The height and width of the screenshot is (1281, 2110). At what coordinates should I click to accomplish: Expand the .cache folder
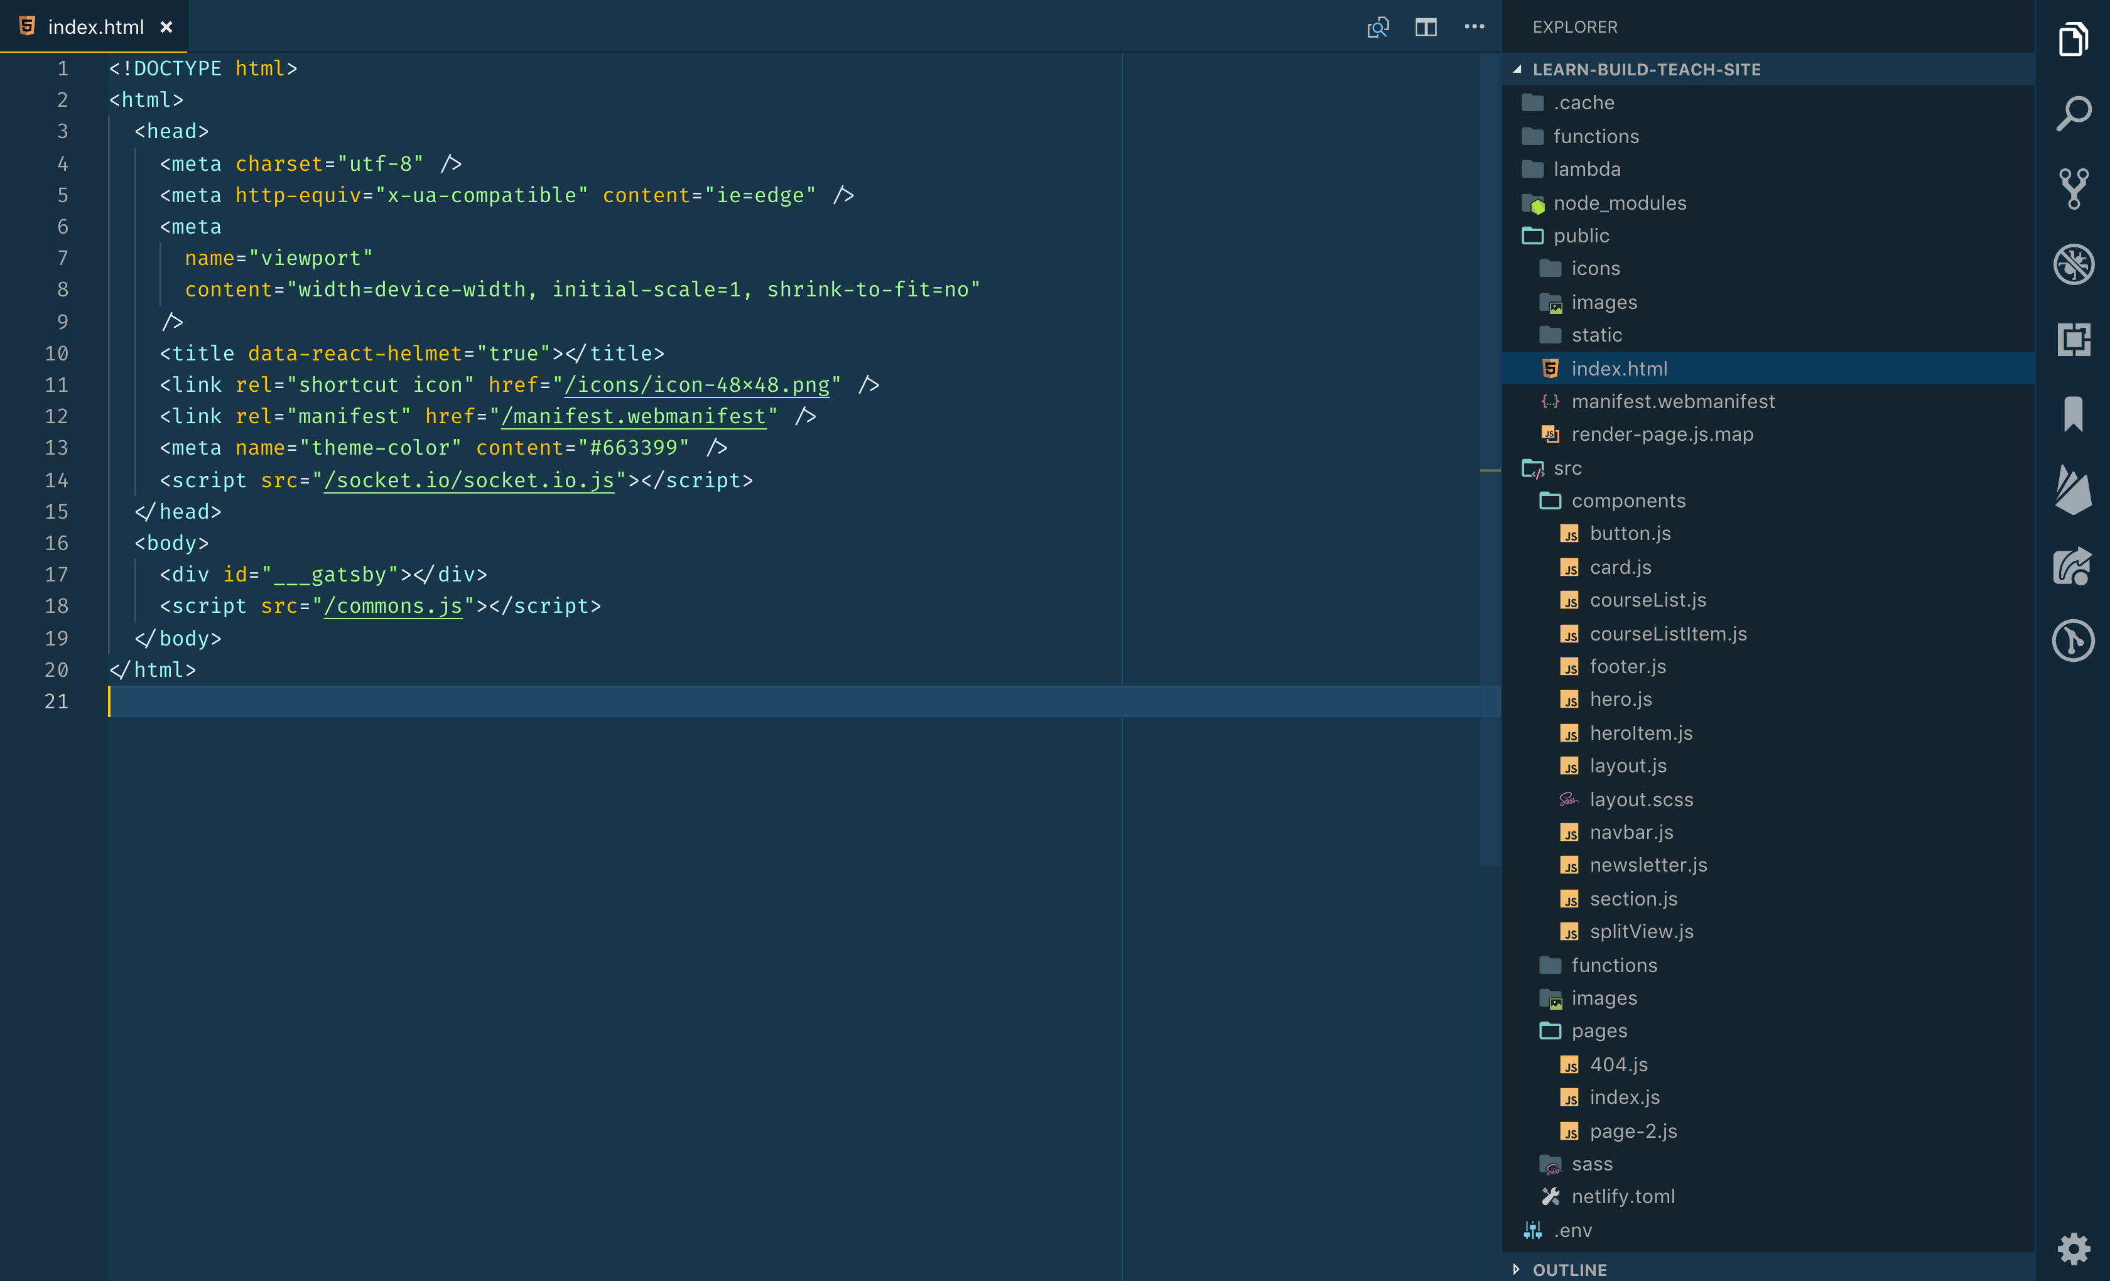pos(1768,103)
